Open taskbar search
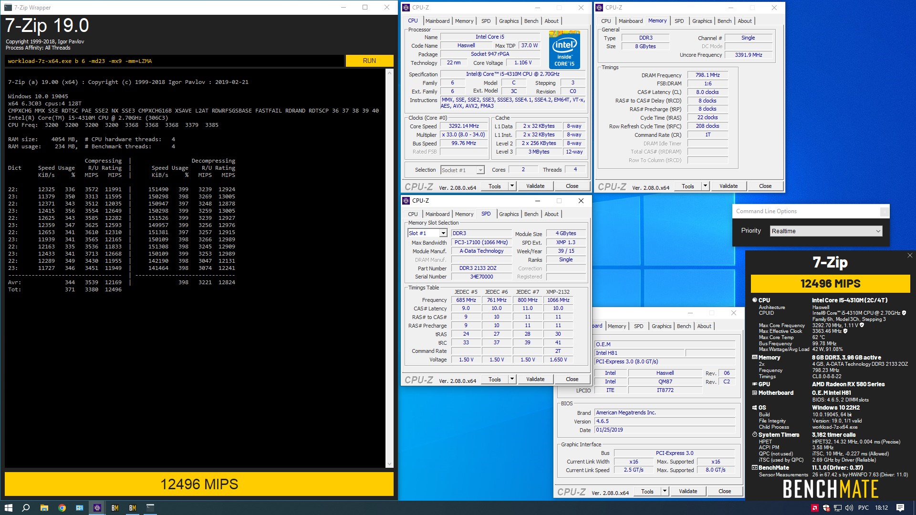The image size is (916, 515). point(26,508)
